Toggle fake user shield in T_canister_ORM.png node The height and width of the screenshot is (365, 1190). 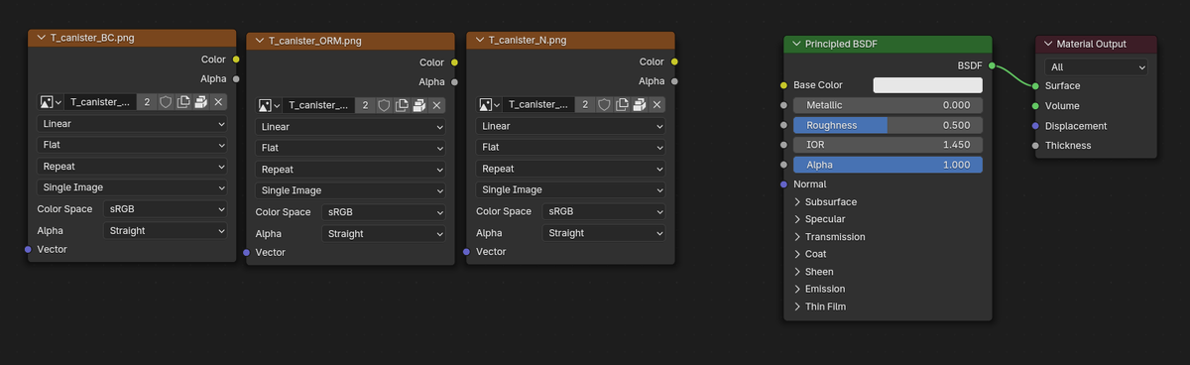click(x=384, y=105)
